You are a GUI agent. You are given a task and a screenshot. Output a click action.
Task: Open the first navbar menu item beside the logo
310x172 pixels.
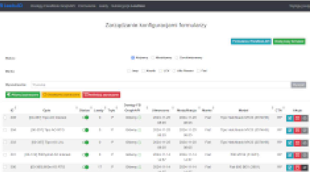[x=53, y=6]
